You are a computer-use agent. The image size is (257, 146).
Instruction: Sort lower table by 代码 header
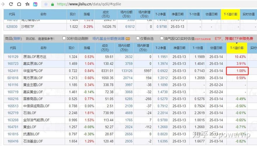pos(13,48)
